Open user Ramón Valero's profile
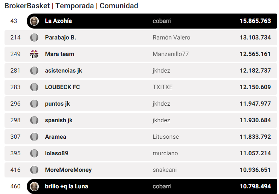 (x=171, y=38)
